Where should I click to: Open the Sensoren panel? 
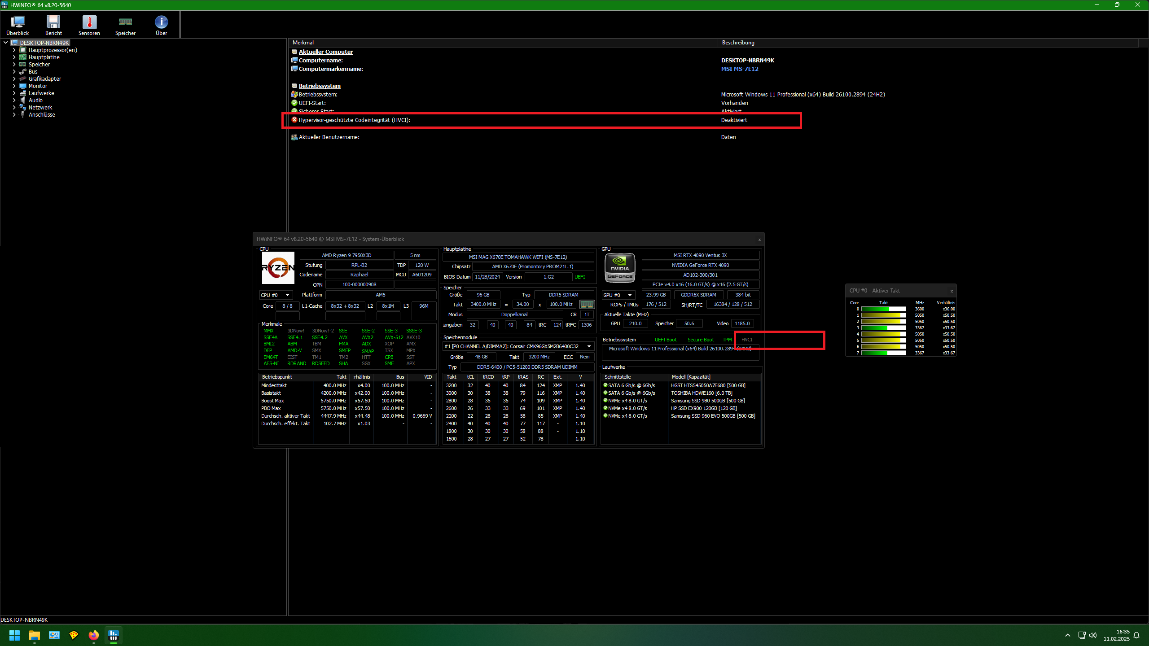point(89,25)
